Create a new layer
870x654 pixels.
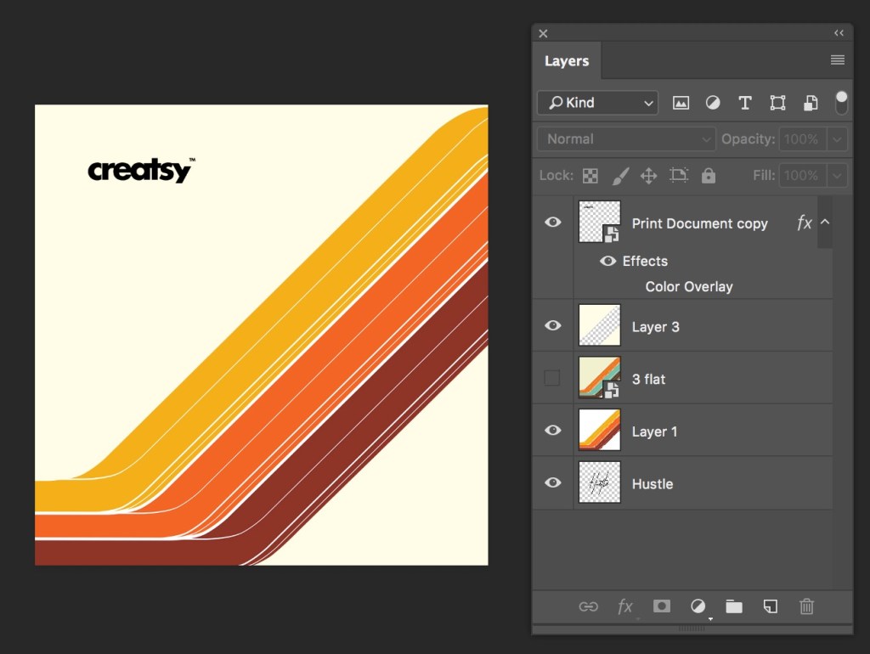(770, 606)
